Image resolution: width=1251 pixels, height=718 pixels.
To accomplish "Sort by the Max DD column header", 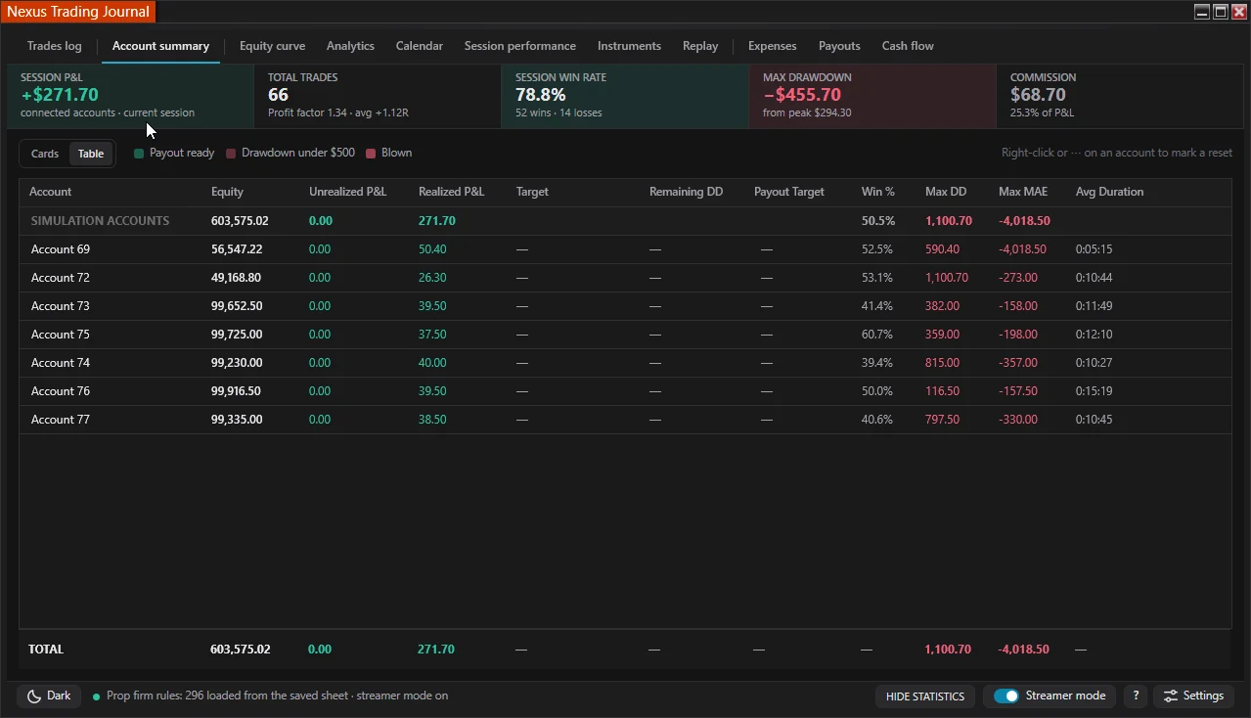I will pyautogui.click(x=946, y=192).
